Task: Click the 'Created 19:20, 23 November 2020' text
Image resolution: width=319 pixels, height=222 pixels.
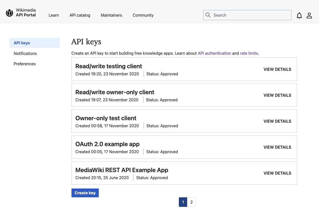Action: click(x=107, y=74)
